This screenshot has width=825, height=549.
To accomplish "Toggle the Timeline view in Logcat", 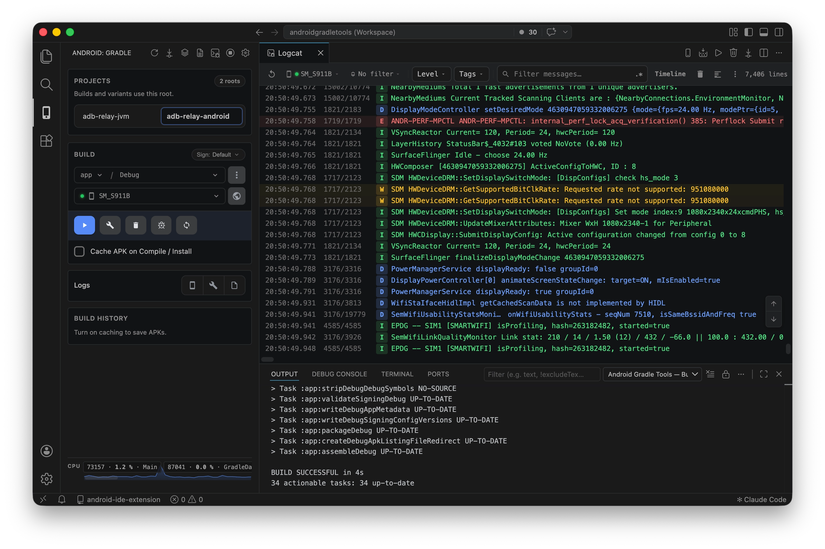I will (670, 74).
